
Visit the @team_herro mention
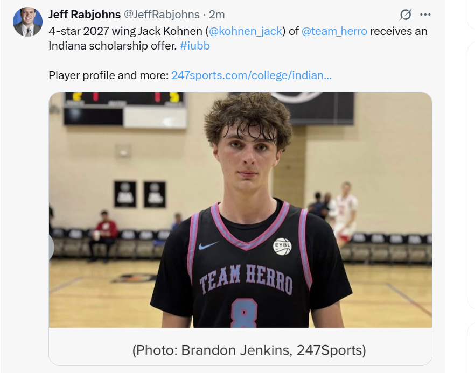[x=334, y=31]
